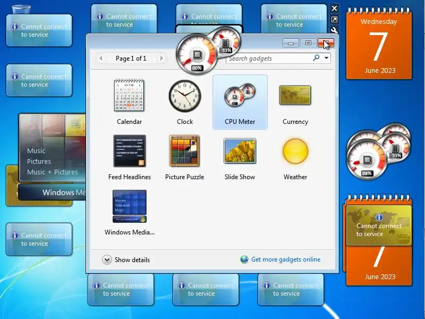Click the Windows Media... name label
The width and height of the screenshot is (425, 319).
click(130, 232)
